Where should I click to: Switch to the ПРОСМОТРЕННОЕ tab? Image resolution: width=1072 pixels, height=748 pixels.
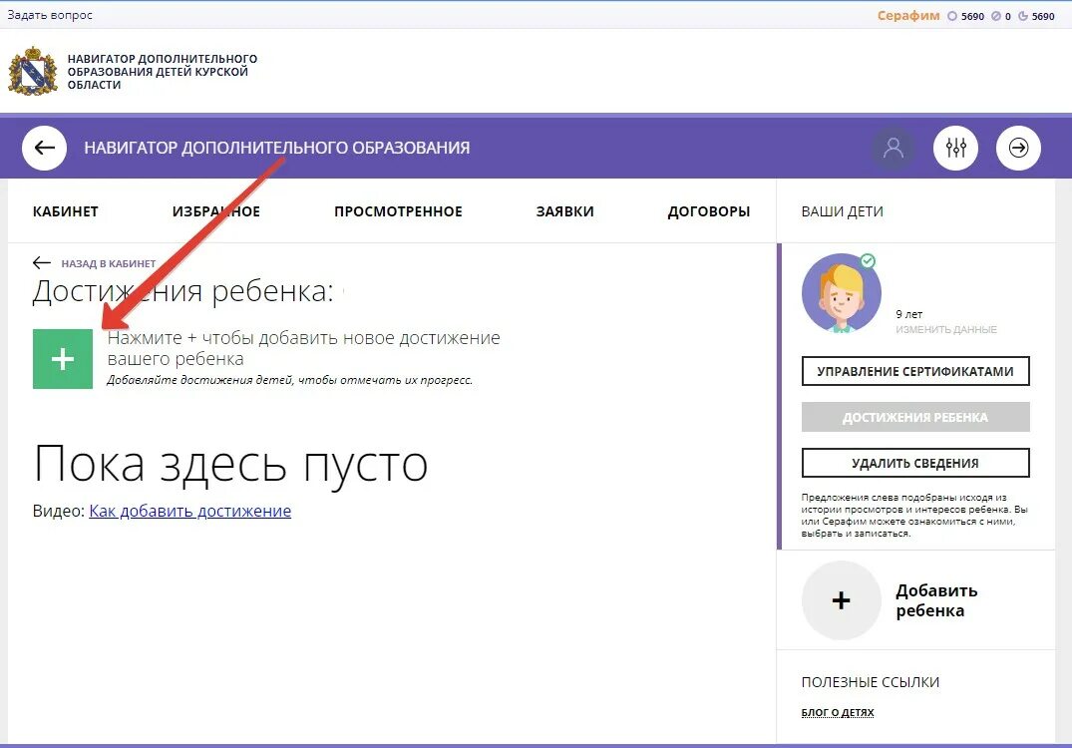coord(398,210)
